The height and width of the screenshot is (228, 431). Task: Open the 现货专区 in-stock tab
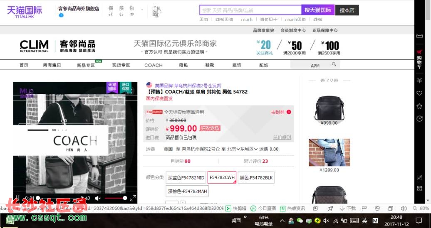121,65
